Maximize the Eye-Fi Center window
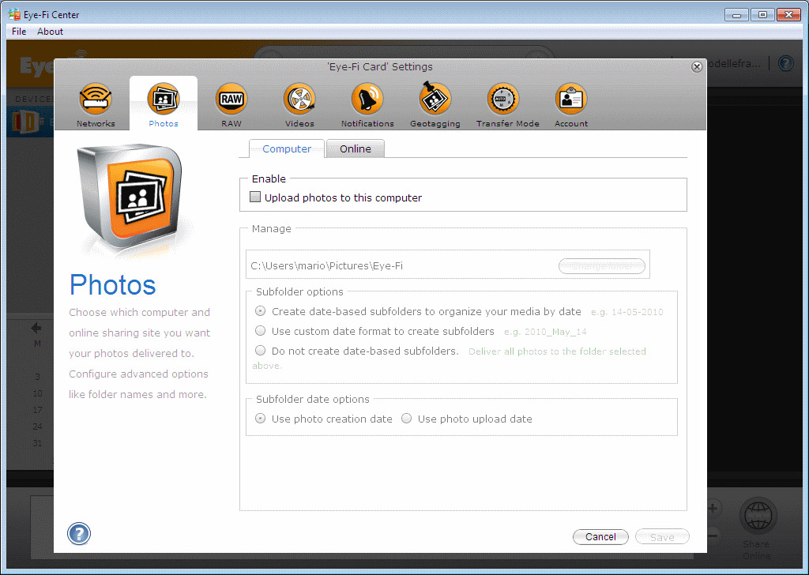The image size is (809, 575). click(x=762, y=14)
